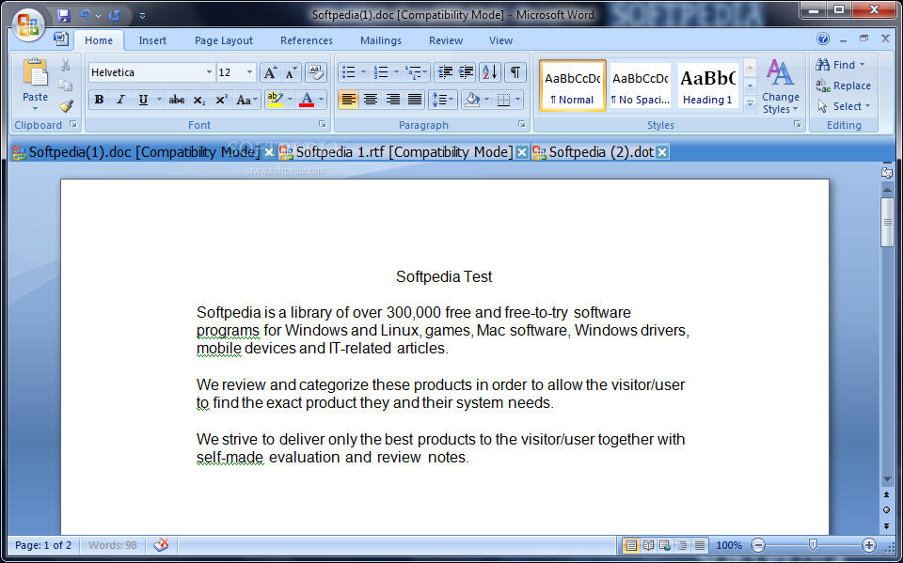Open Change Case Aa dropdown
This screenshot has width=903, height=563.
[x=247, y=100]
